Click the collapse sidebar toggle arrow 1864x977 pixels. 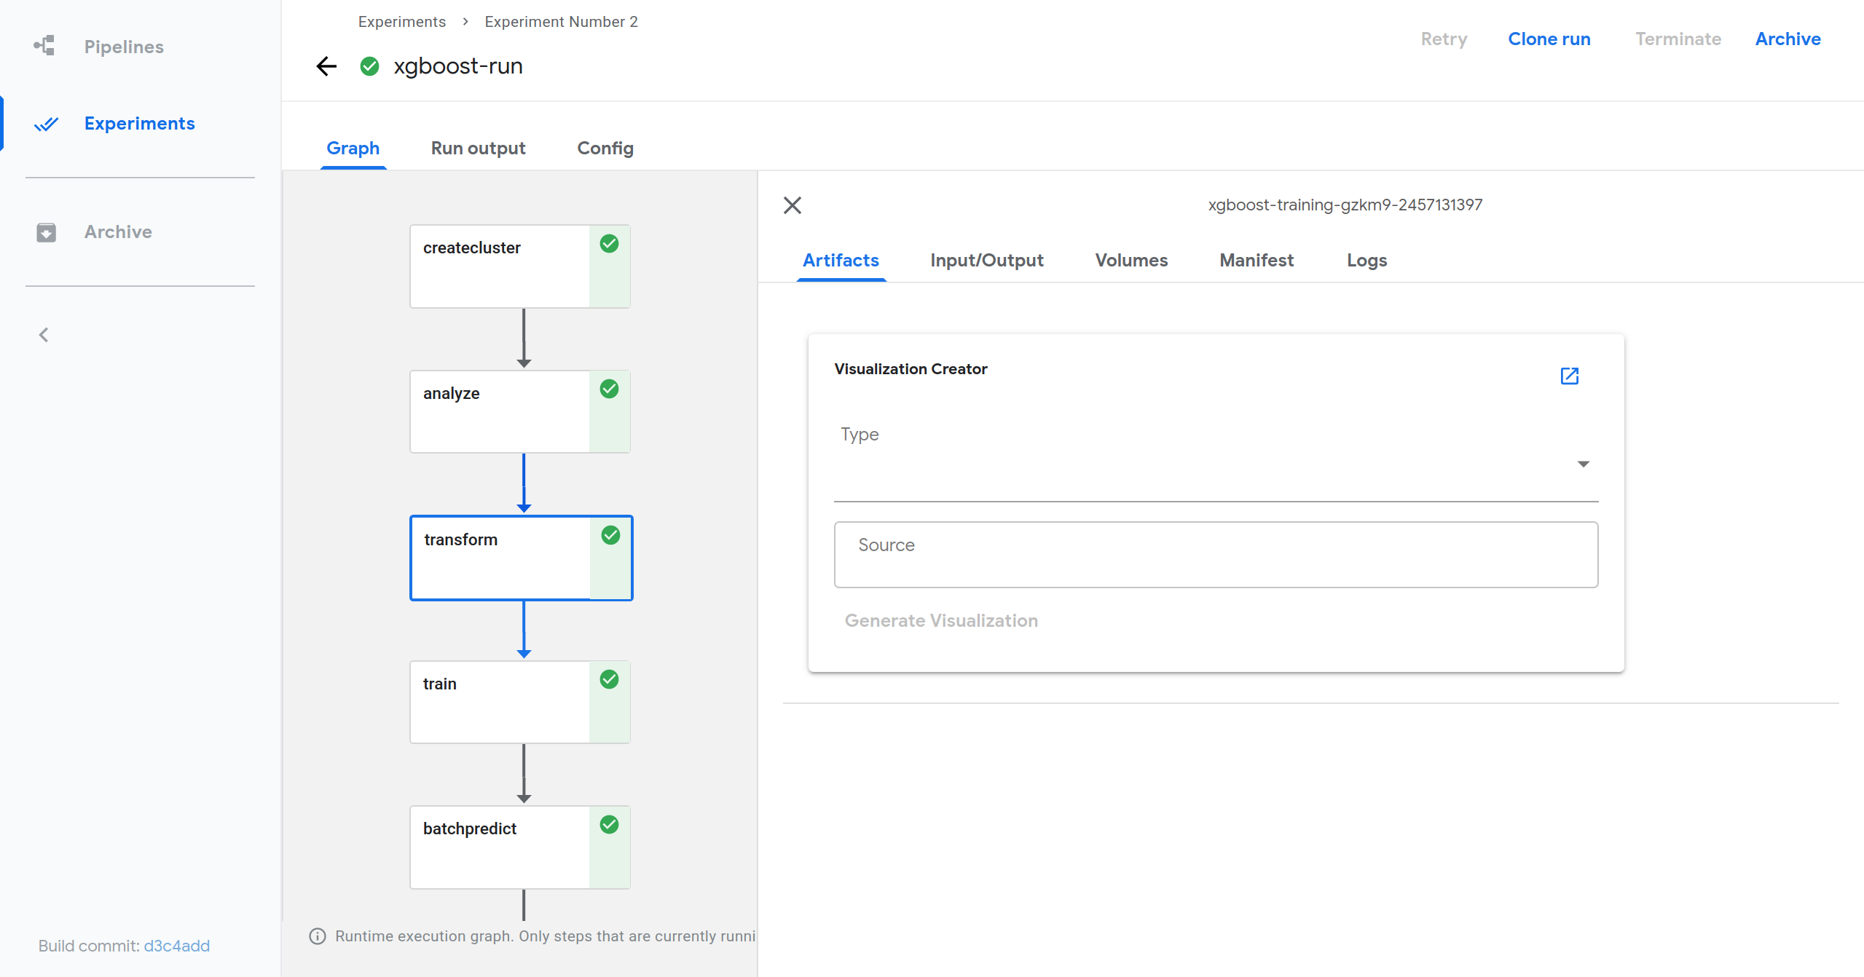[43, 334]
